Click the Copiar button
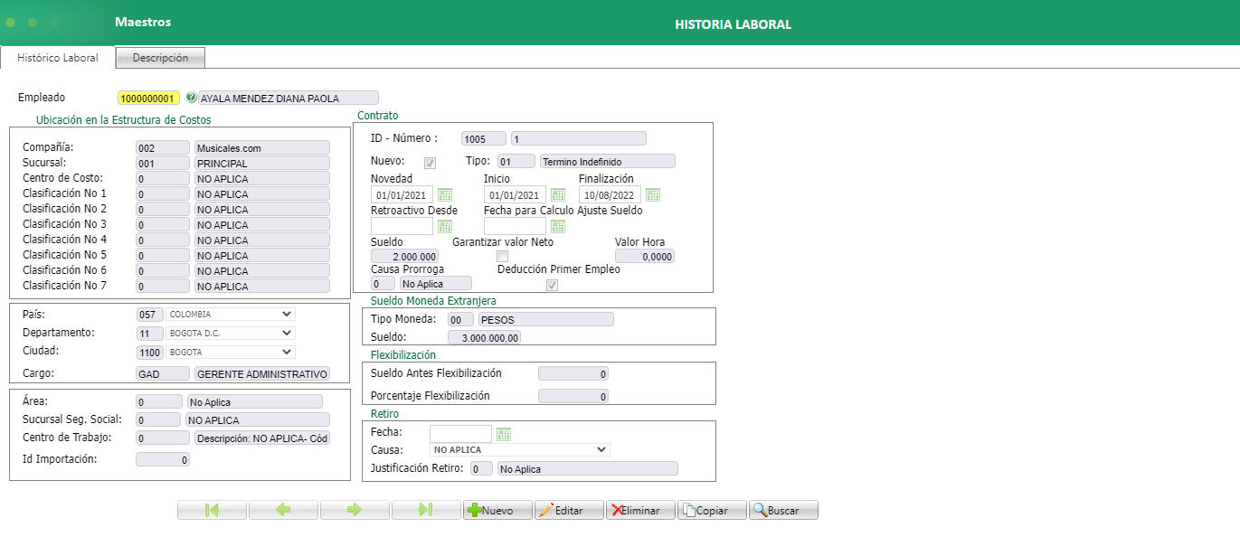 tap(712, 510)
